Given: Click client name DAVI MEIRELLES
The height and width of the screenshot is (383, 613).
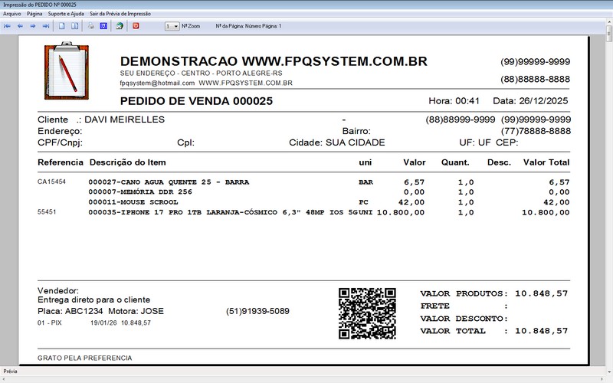Looking at the screenshot, I should pyautogui.click(x=124, y=119).
